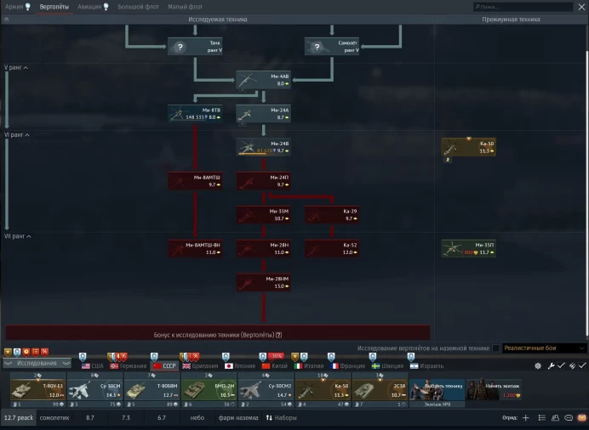The height and width of the screenshot is (430, 589).
Task: Open the Наборы presets menu
Action: (x=282, y=417)
